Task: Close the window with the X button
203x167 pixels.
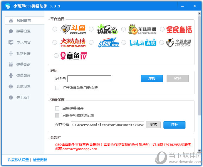Action: point(194,6)
